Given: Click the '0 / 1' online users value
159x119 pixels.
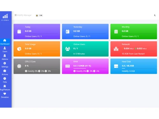Looking at the screenshot, I should (76, 49).
